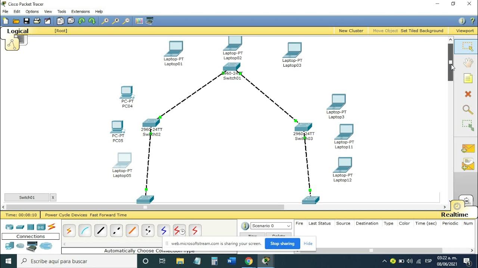
Task: Undo the last action with green arrow
Action: click(x=81, y=21)
